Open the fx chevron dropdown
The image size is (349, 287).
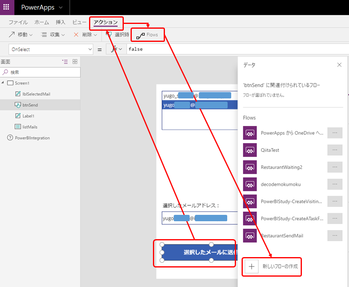coord(121,49)
